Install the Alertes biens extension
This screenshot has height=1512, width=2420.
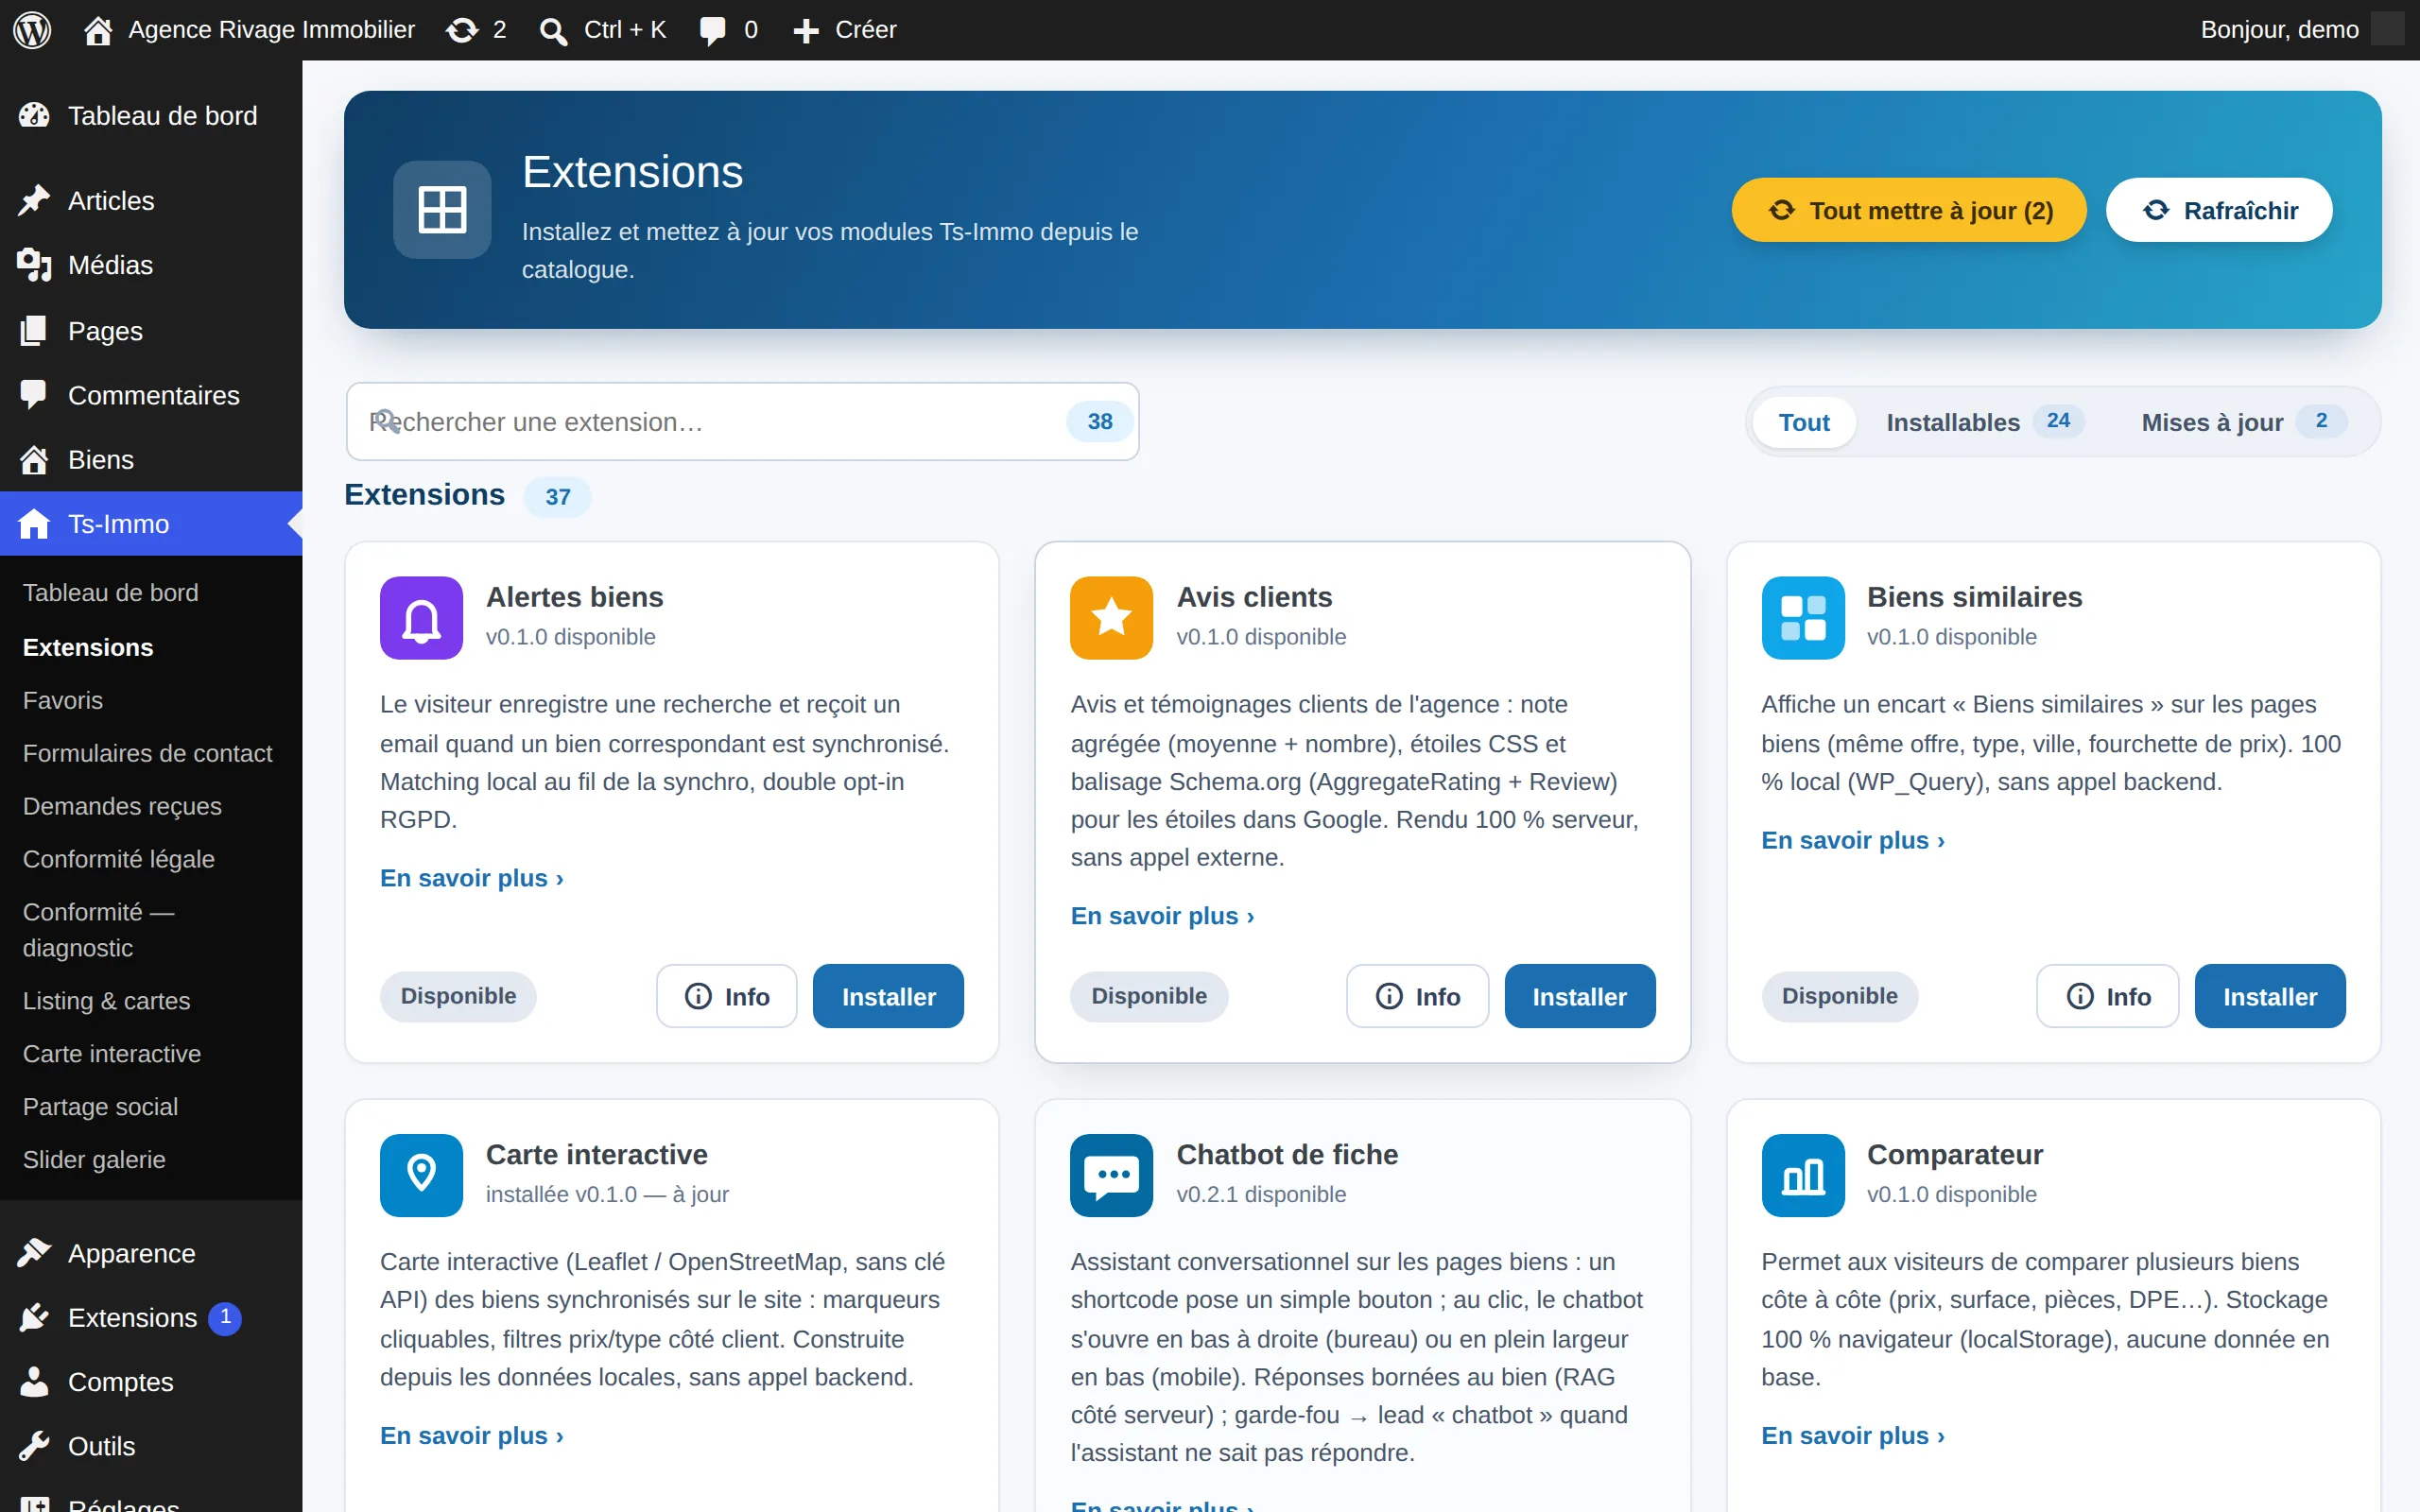pyautogui.click(x=888, y=996)
